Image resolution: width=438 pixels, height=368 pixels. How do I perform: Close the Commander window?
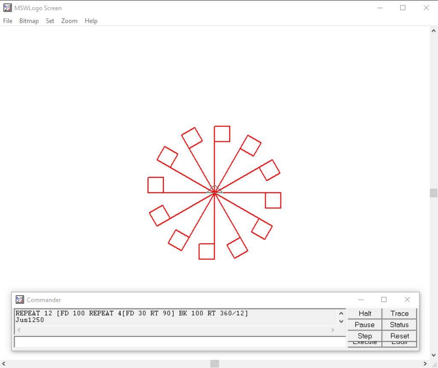point(407,299)
